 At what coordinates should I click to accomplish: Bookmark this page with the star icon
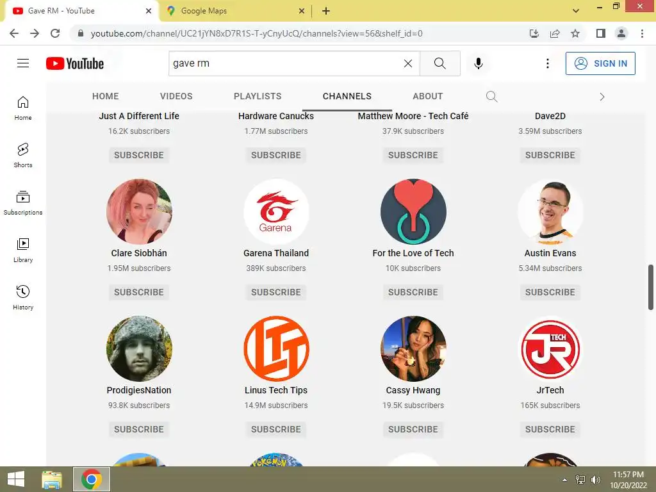(575, 33)
